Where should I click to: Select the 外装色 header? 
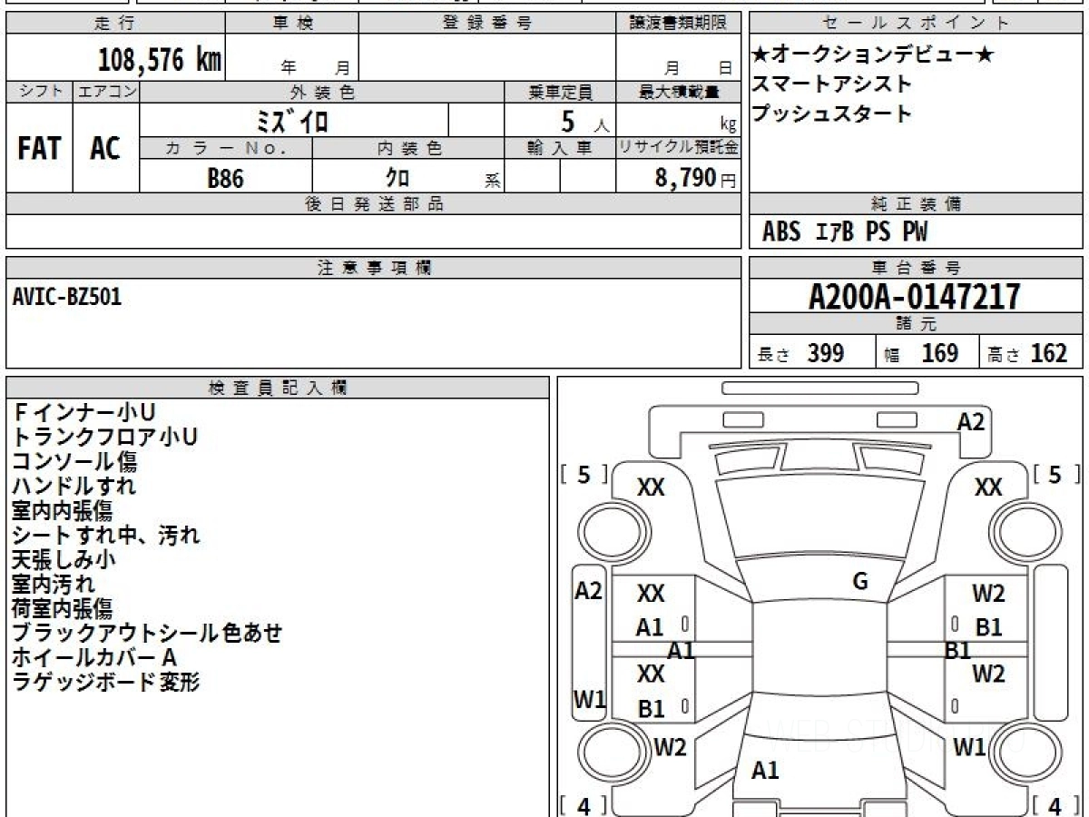point(322,92)
